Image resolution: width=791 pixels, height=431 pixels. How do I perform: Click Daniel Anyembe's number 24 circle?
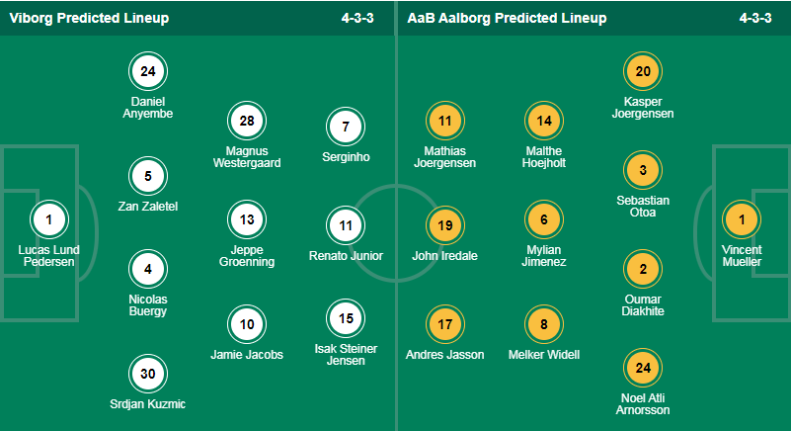tap(148, 71)
